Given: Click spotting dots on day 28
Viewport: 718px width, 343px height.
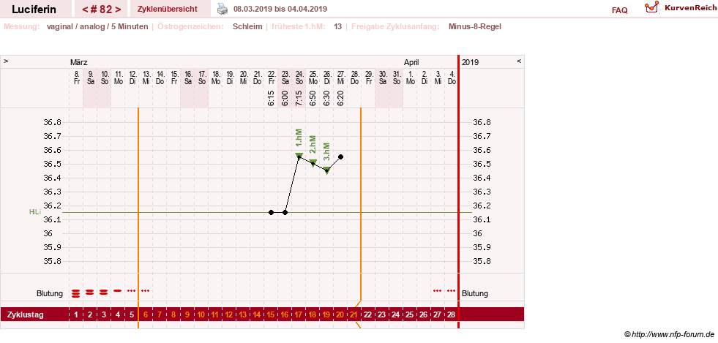Looking at the screenshot, I should (x=451, y=290).
